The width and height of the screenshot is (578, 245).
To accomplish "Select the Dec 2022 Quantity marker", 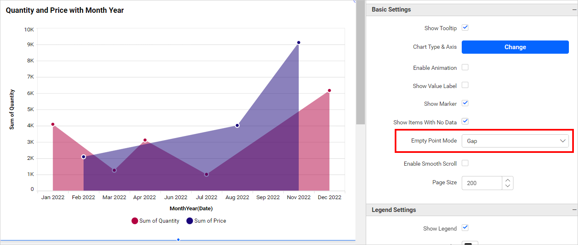I will click(x=329, y=90).
